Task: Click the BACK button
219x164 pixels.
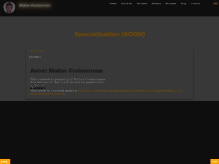Action: pyautogui.click(x=5, y=162)
